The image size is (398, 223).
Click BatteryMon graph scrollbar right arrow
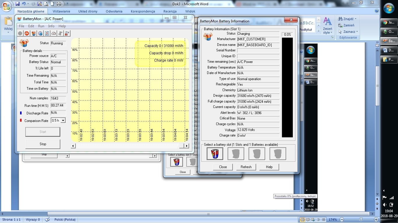coord(186,146)
